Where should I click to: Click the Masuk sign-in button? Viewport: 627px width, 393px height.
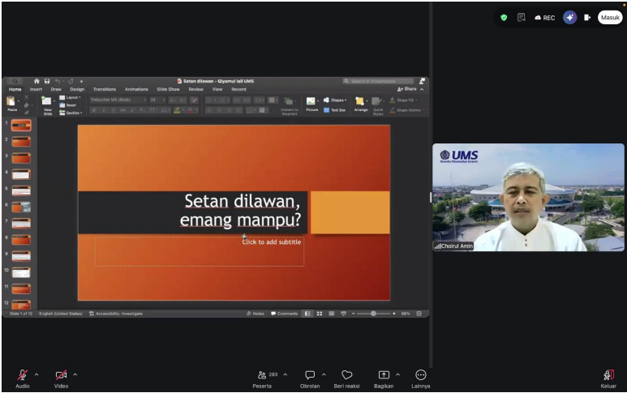click(x=610, y=18)
